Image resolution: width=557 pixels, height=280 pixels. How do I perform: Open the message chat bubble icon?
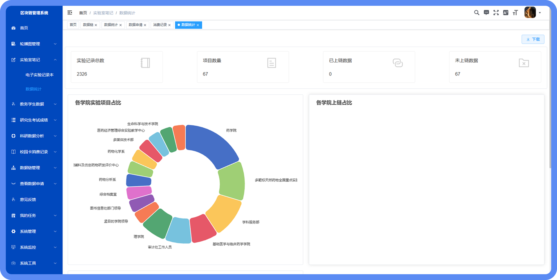[486, 13]
